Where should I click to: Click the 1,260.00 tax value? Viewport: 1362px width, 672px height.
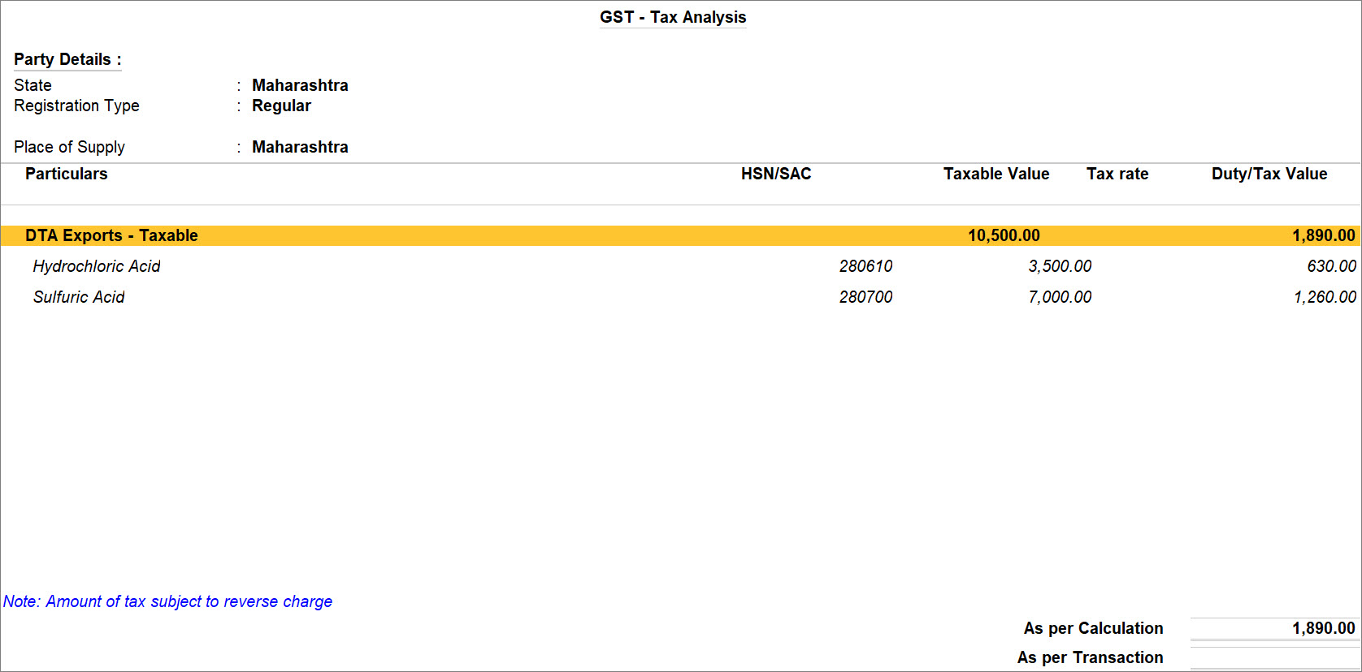click(x=1325, y=297)
